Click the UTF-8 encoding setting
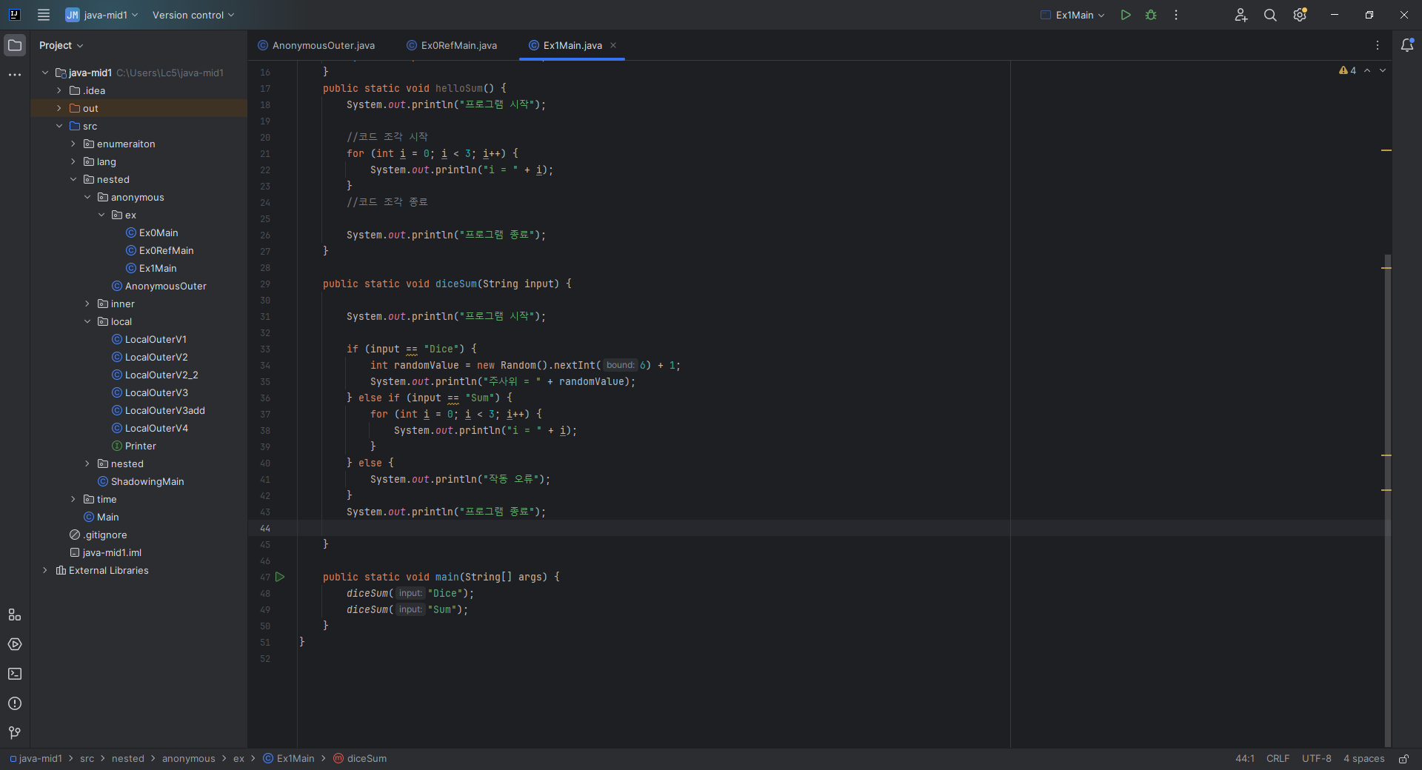Image resolution: width=1422 pixels, height=770 pixels. [x=1316, y=759]
